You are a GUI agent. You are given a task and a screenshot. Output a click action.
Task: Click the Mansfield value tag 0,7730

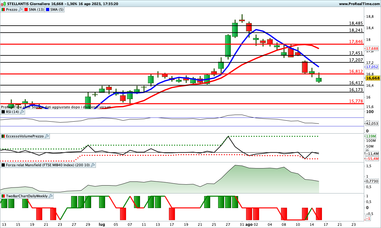click(372, 181)
